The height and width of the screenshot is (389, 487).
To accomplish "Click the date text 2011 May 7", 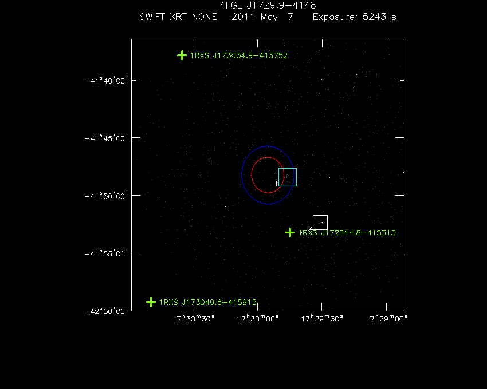I will pyautogui.click(x=262, y=17).
